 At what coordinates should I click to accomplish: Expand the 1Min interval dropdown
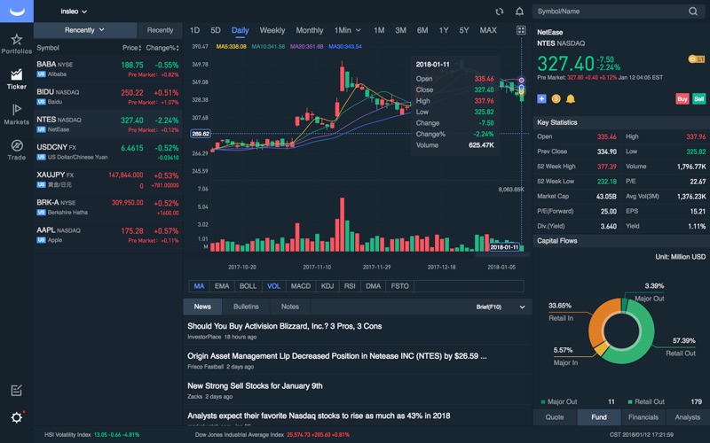pyautogui.click(x=348, y=30)
